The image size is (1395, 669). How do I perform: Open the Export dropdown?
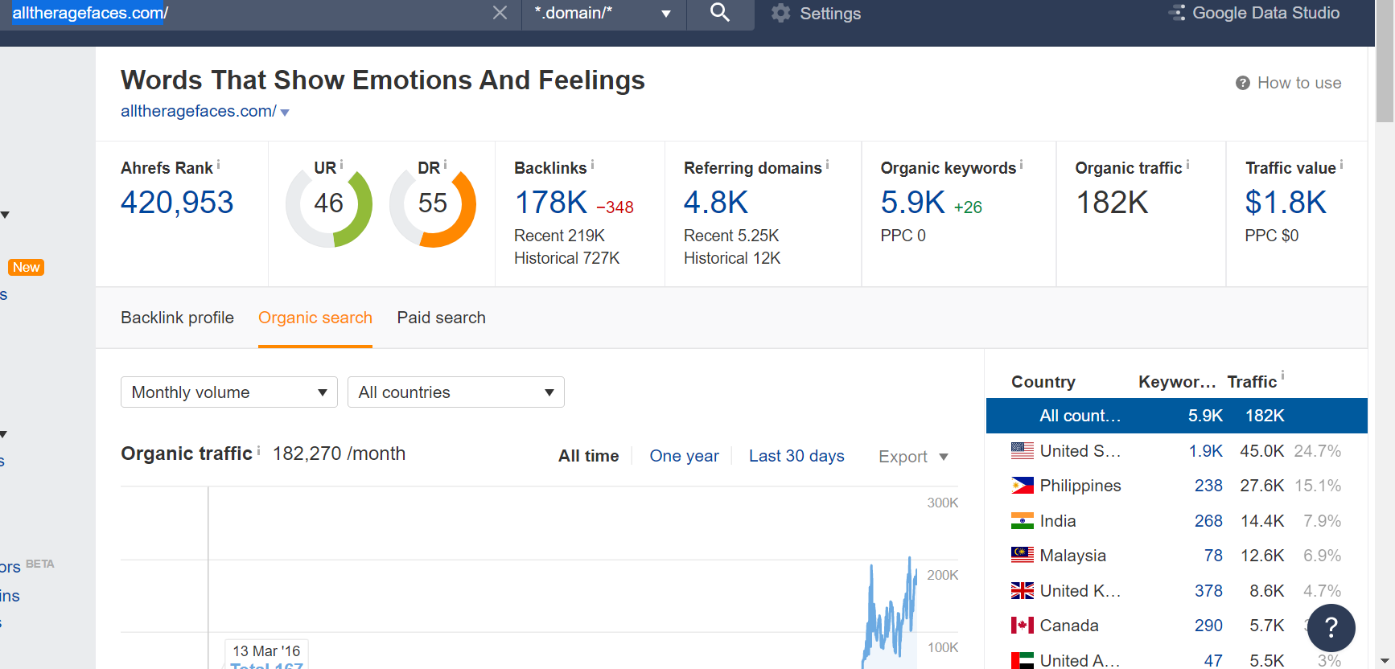click(x=913, y=457)
